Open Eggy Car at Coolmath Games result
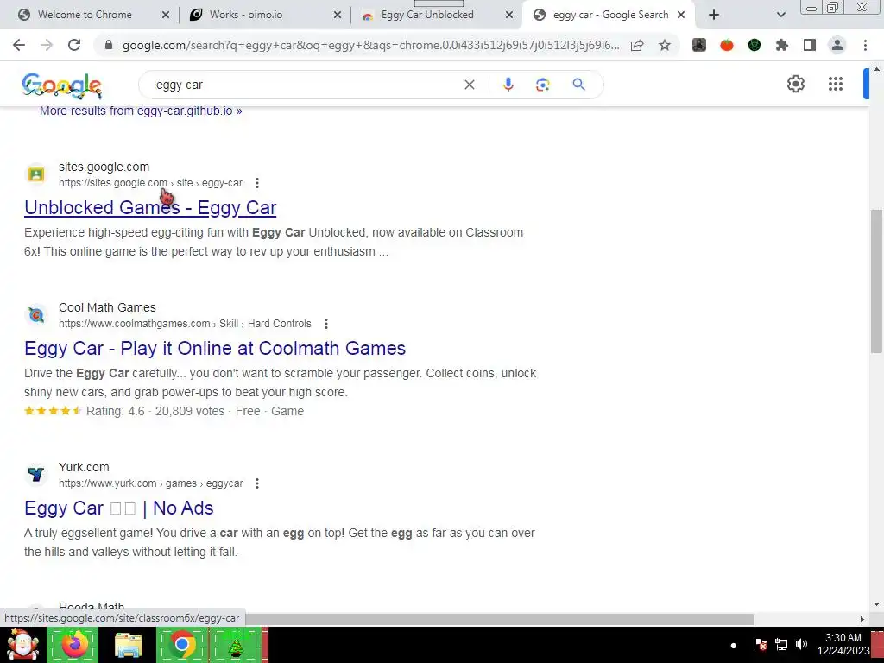Image resolution: width=884 pixels, height=663 pixels. tap(215, 349)
